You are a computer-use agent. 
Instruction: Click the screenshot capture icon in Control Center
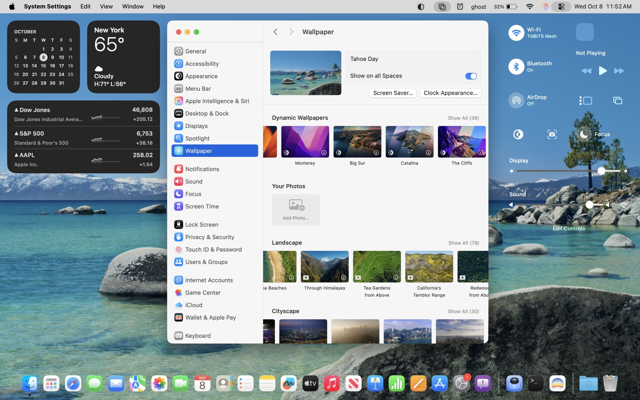click(552, 134)
